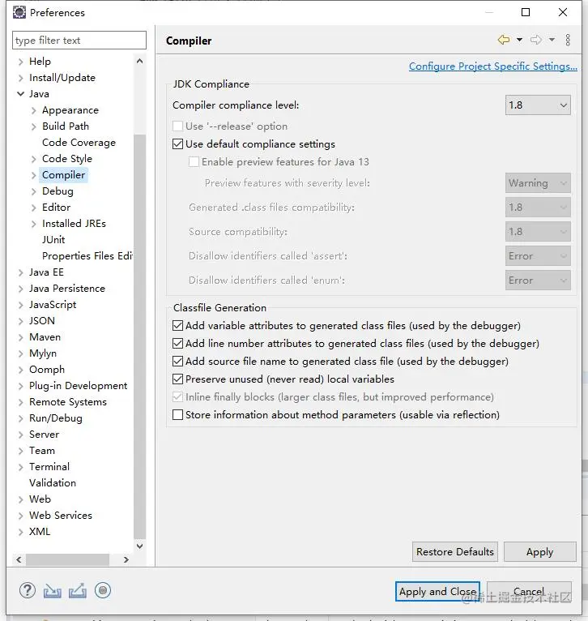Click the Oomph preference recorder icon
588x621 pixels.
pyautogui.click(x=103, y=590)
